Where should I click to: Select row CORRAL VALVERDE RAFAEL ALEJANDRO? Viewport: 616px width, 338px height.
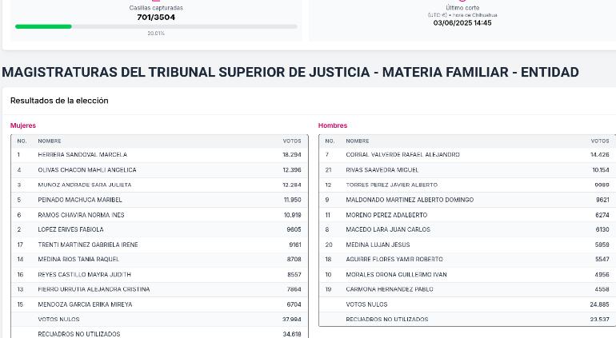(467, 155)
